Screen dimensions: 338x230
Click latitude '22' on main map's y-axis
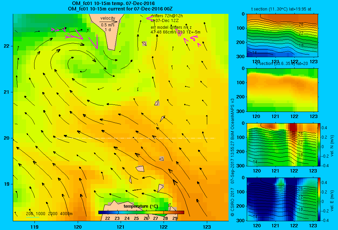point(6,46)
